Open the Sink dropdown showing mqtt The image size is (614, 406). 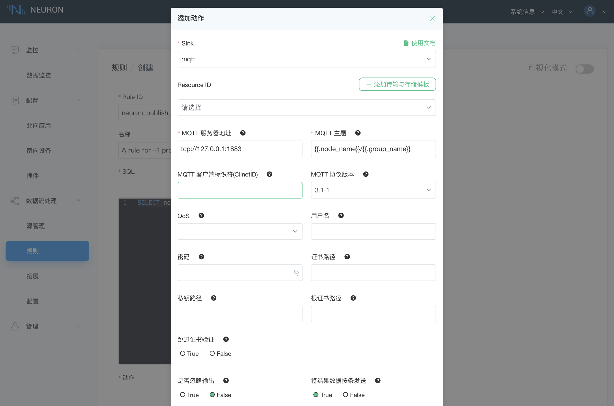coord(306,59)
